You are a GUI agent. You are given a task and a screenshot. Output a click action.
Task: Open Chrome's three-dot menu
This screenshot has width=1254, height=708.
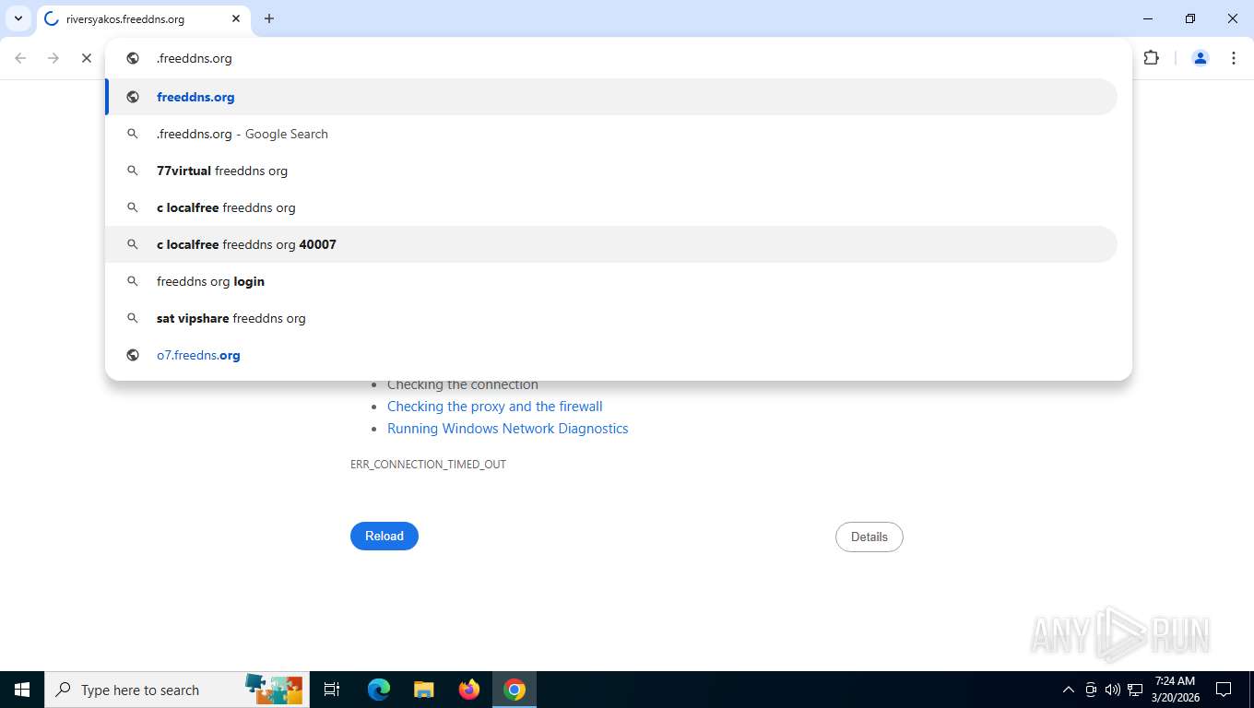1233,58
